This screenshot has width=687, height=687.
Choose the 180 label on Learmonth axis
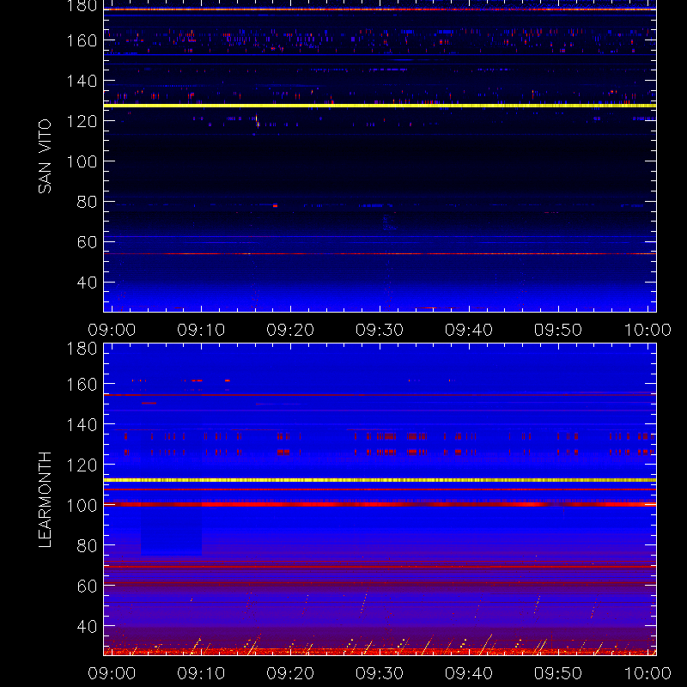(x=82, y=349)
